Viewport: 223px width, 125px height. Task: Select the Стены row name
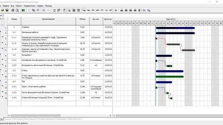point(24,70)
